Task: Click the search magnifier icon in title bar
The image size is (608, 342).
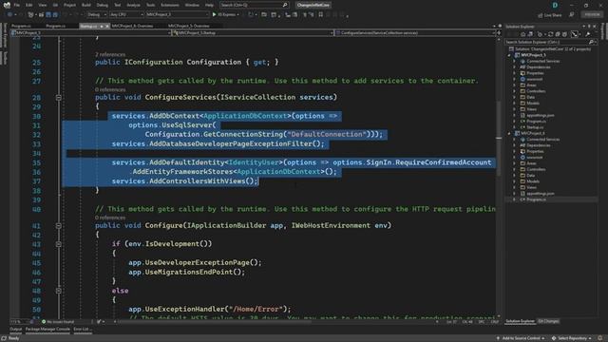Action: coord(285,5)
